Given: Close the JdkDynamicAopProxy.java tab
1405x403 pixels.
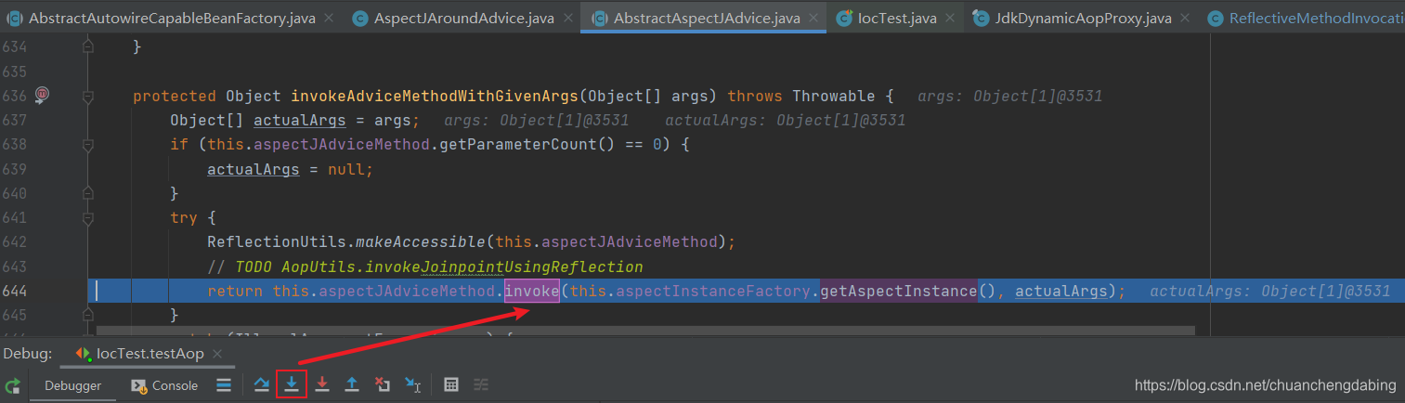Looking at the screenshot, I should click(1185, 19).
